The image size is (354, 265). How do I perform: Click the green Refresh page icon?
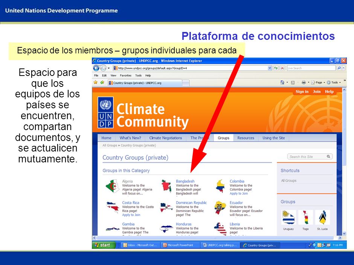(276, 68)
